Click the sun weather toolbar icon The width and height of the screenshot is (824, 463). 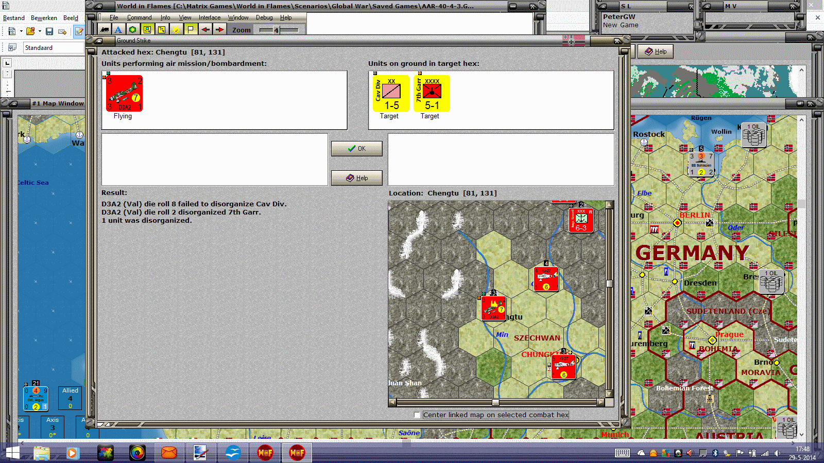pos(176,29)
